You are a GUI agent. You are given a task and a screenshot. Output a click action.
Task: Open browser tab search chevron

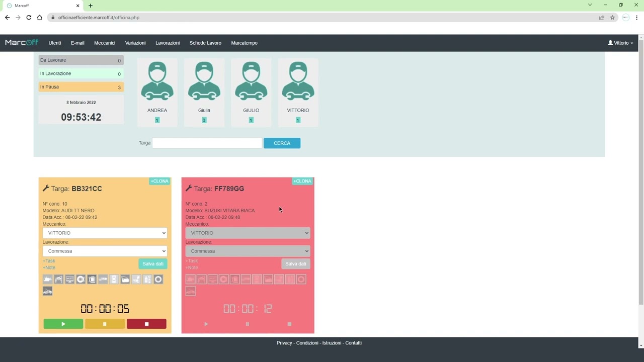(590, 5)
